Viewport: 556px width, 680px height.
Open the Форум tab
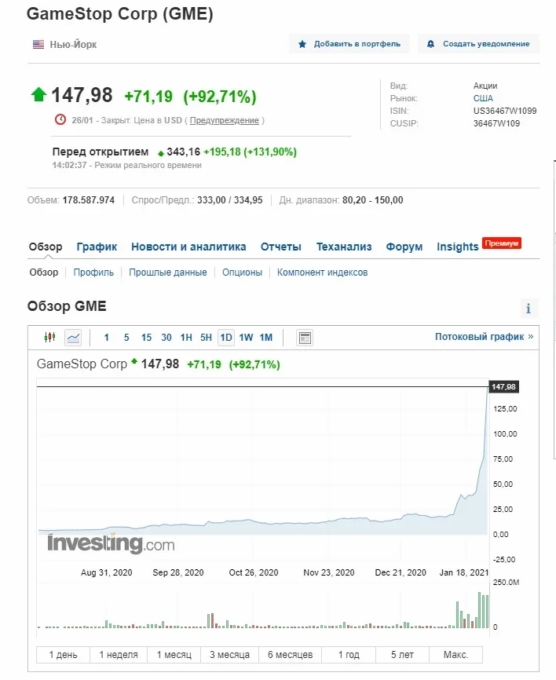coord(404,247)
